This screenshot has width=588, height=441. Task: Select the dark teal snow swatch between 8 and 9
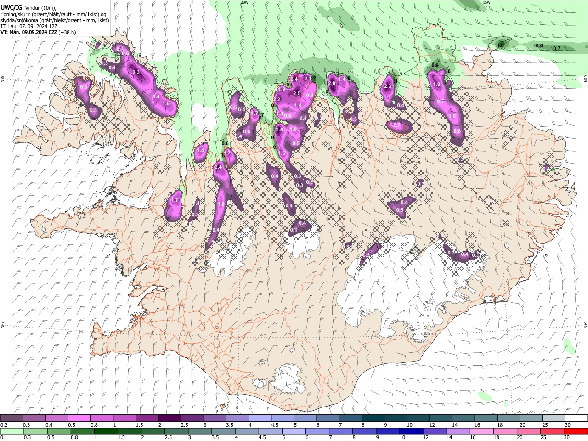[x=373, y=418]
